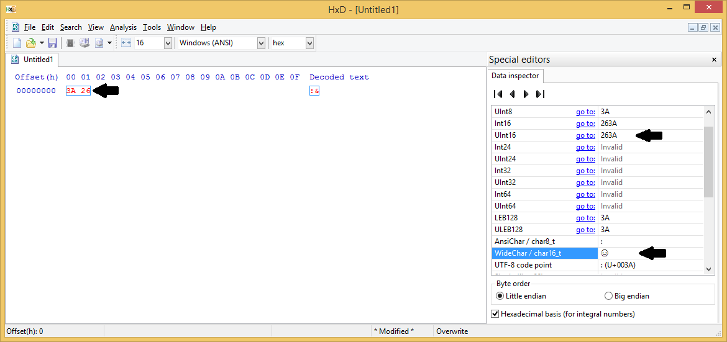Select the Big endian radio button
This screenshot has width=727, height=342.
608,295
